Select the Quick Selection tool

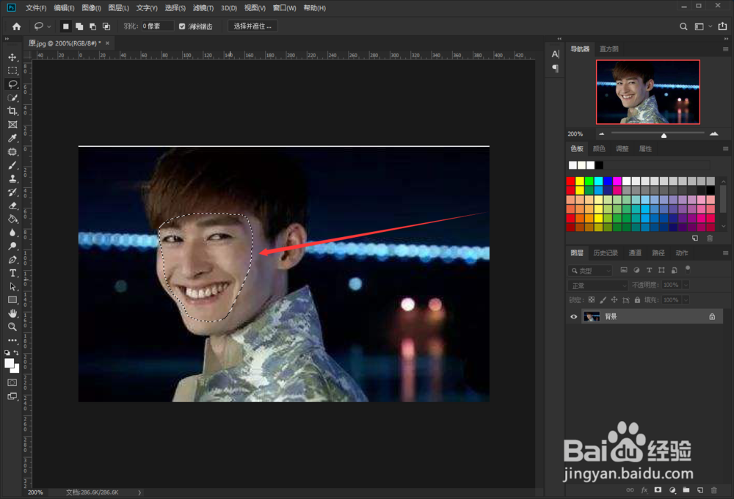click(12, 98)
